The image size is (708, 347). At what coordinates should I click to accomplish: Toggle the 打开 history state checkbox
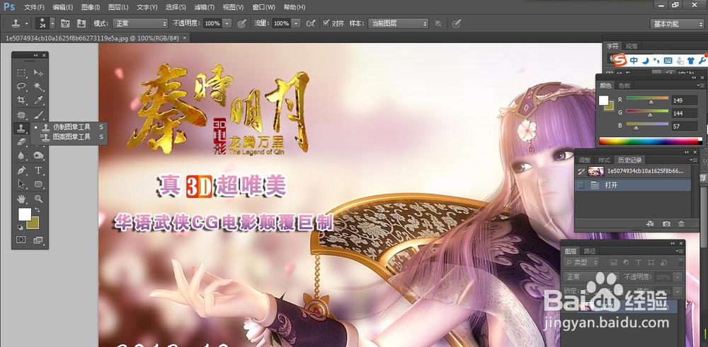pos(581,185)
